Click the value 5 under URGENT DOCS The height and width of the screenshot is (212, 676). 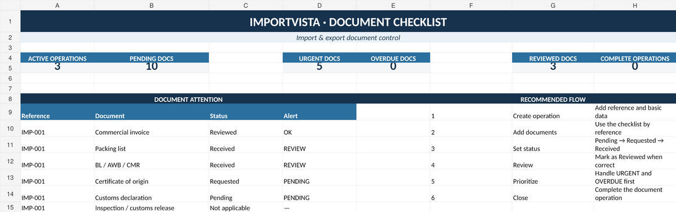tap(319, 66)
